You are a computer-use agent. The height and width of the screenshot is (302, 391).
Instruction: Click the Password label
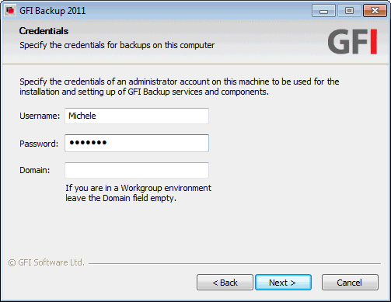coord(39,144)
